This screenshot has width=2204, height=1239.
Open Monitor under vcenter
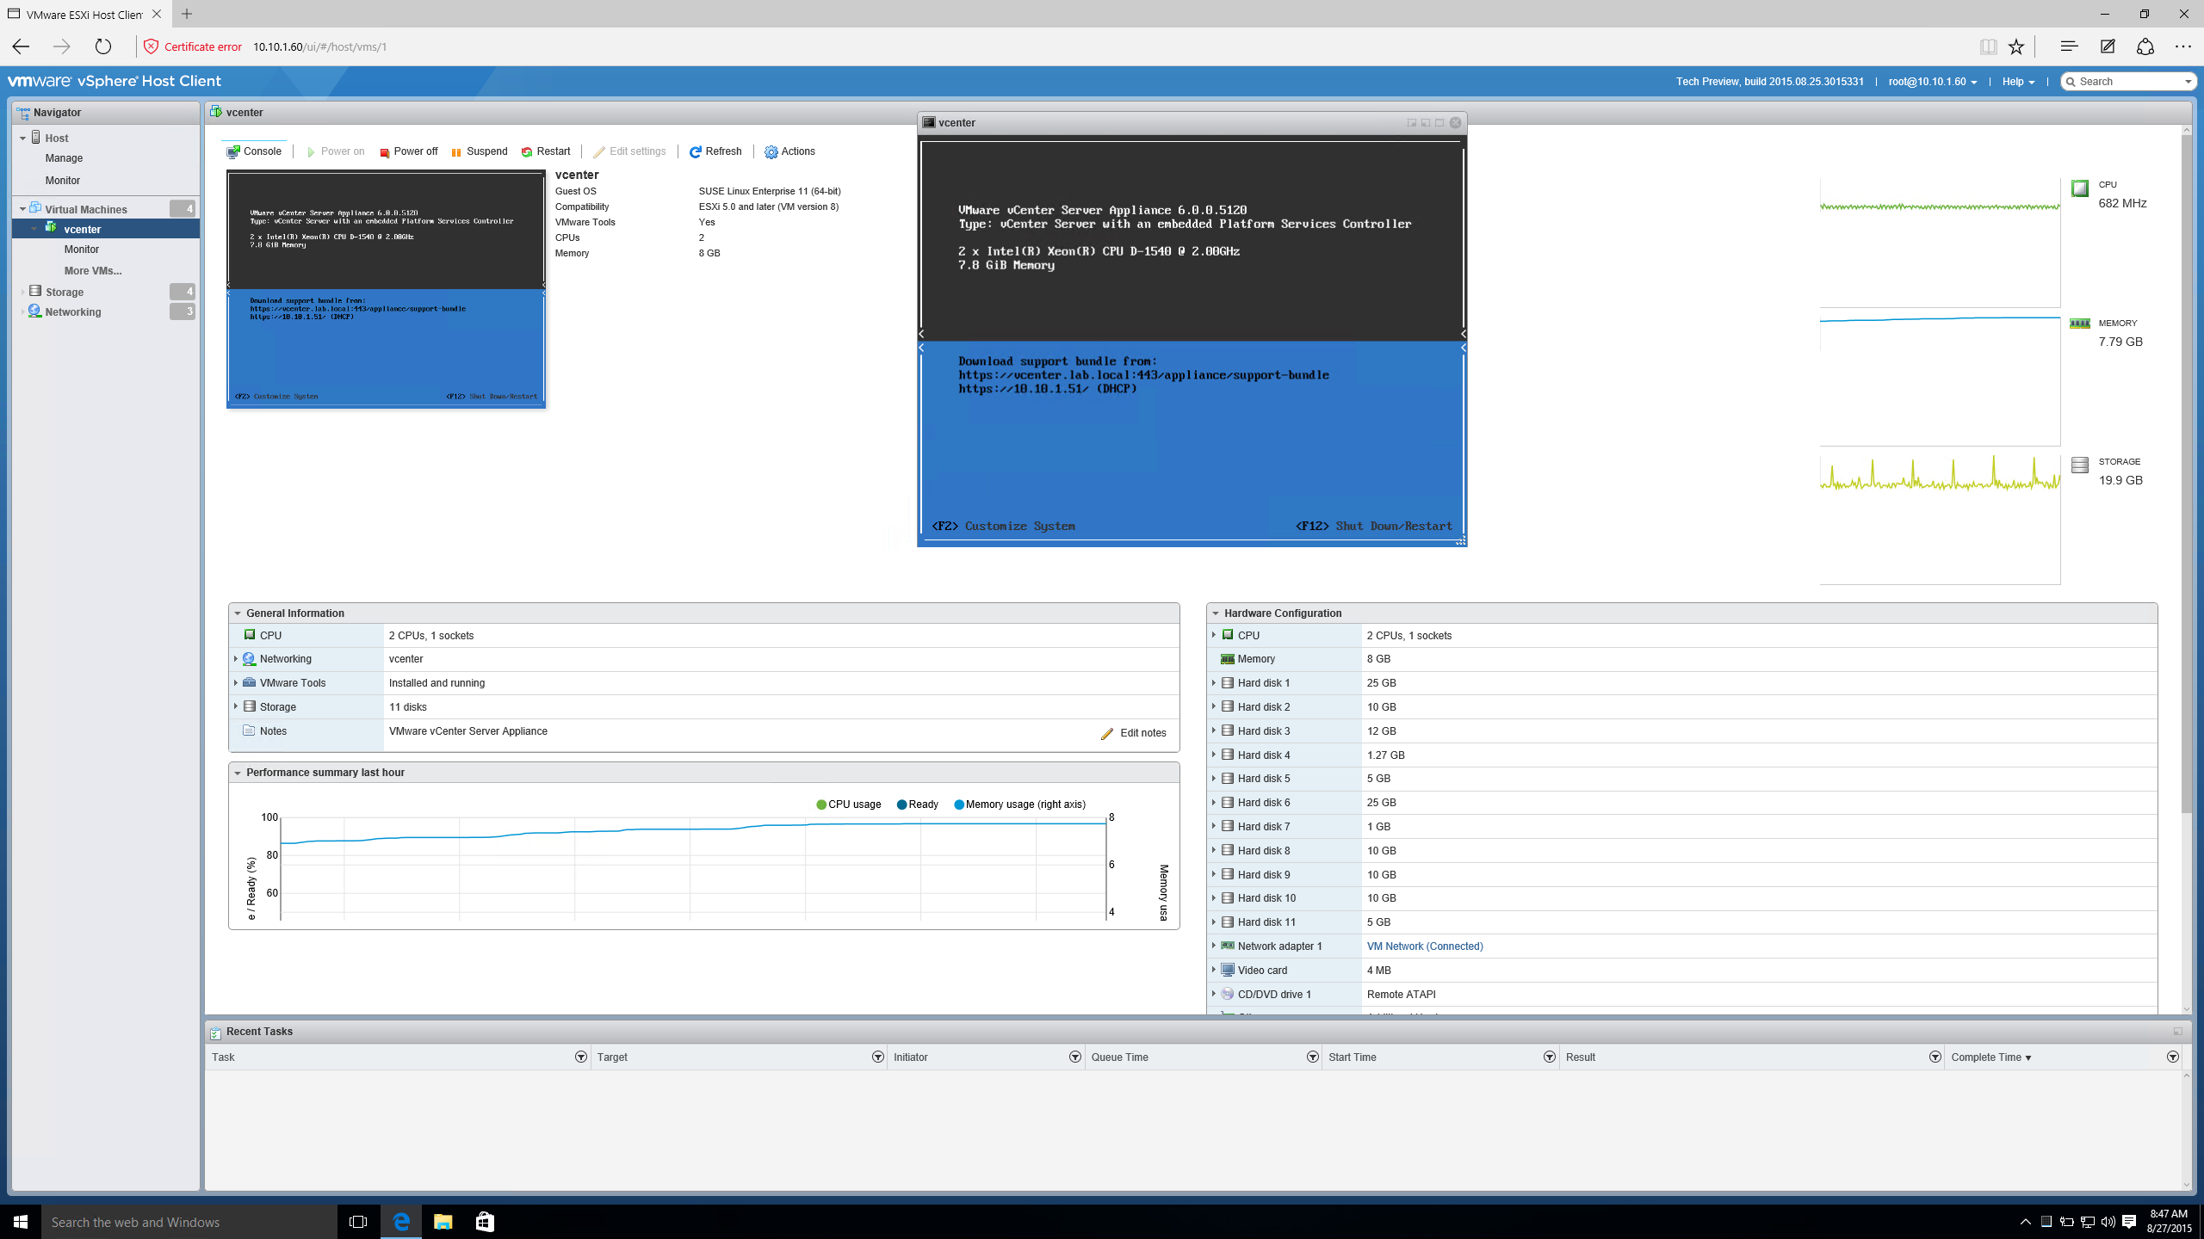pos(82,250)
